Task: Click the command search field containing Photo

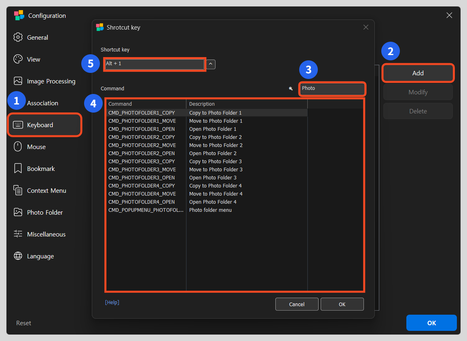Action: pos(332,89)
